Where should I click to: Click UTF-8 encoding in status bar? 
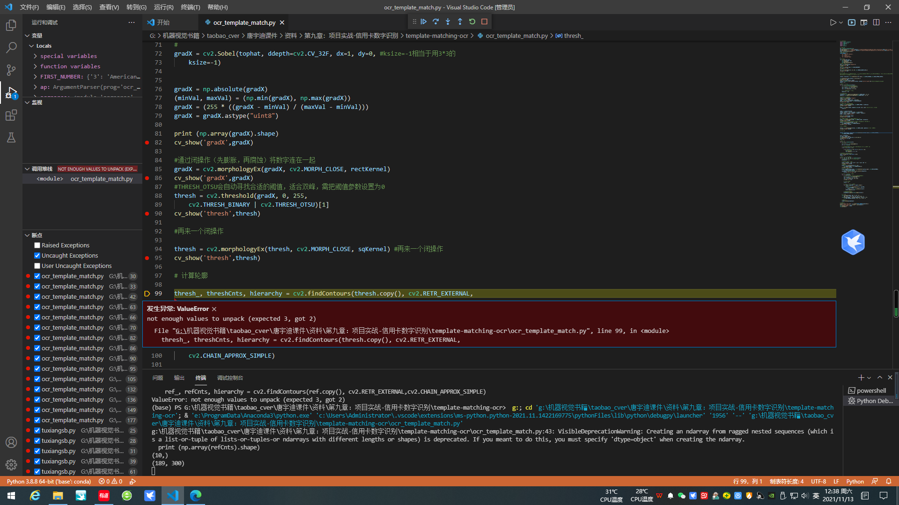point(818,481)
